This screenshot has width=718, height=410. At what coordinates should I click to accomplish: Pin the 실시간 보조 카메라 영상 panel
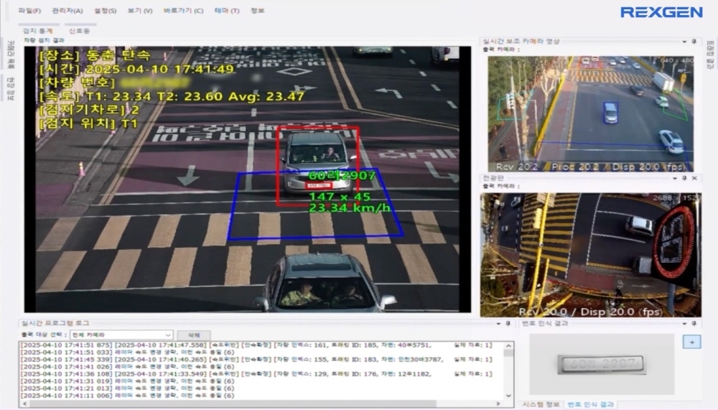click(x=694, y=42)
